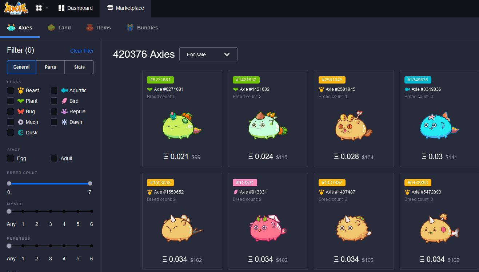479x272 pixels.
Task: Open the Axie #6271681 card image
Action: click(x=182, y=126)
